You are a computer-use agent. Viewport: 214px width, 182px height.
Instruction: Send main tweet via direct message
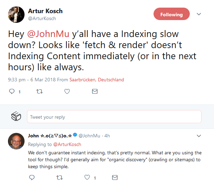click(x=94, y=92)
